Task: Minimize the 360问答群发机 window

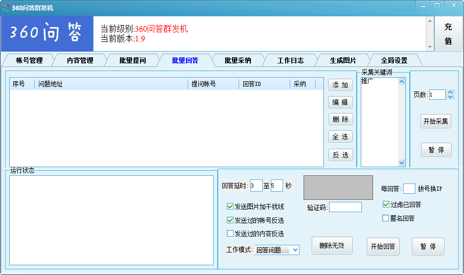Action: pyautogui.click(x=423, y=5)
